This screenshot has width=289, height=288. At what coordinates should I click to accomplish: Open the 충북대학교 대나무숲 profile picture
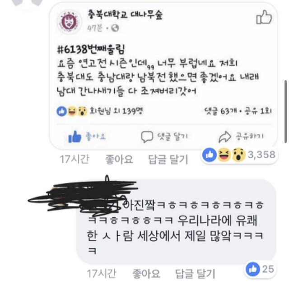tap(69, 22)
